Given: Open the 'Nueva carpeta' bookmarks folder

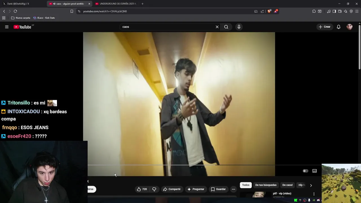Looking at the screenshot, I should 21,18.
